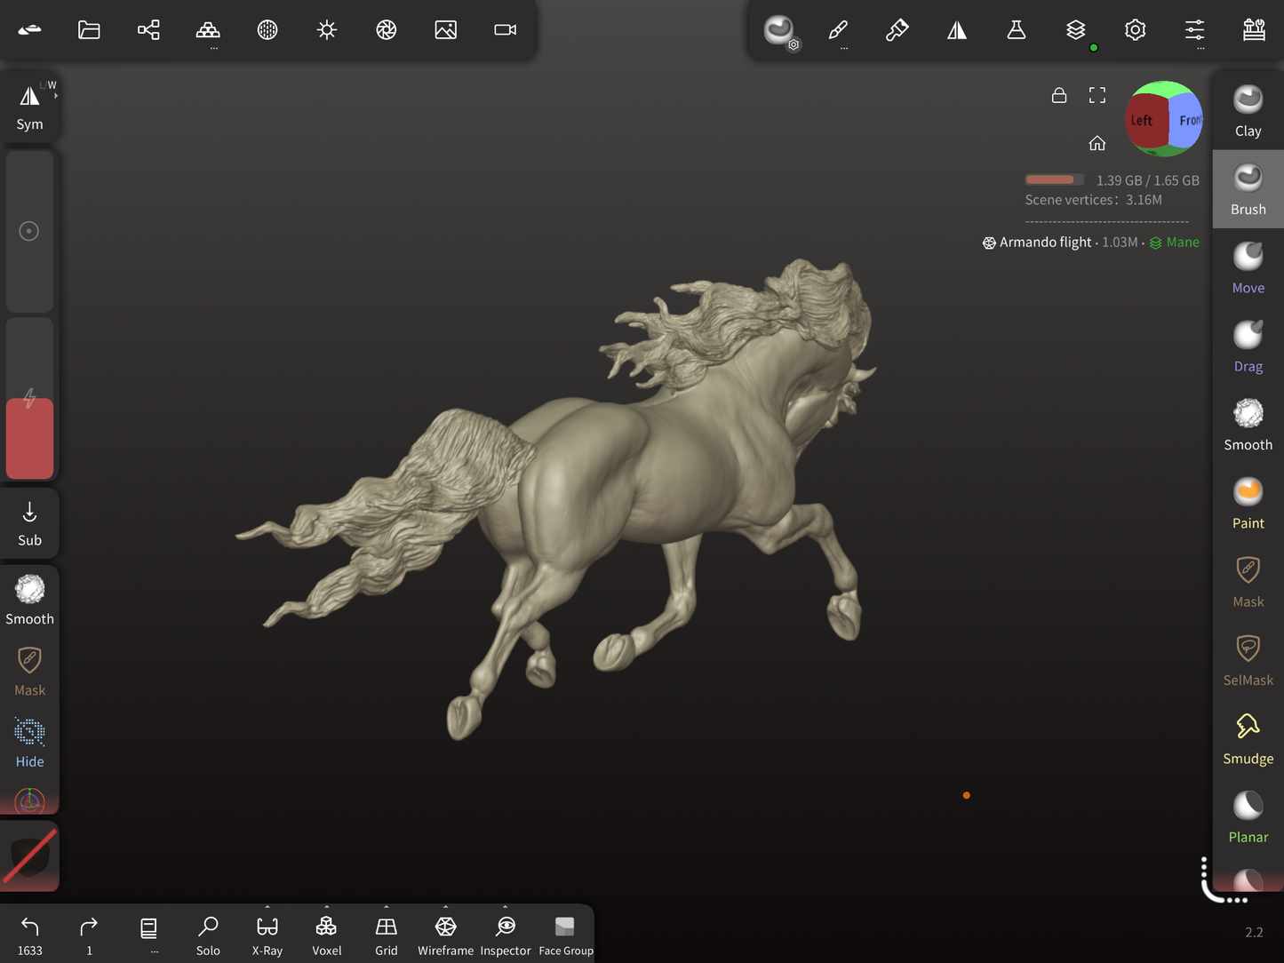Image resolution: width=1284 pixels, height=963 pixels.
Task: Expand the Symmetry options arrow
Action: coord(55,95)
